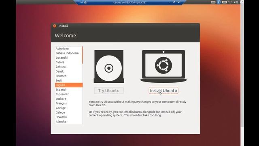259x146 pixels.
Task: Select Asturianu in the language list
Action: pyautogui.click(x=68, y=49)
